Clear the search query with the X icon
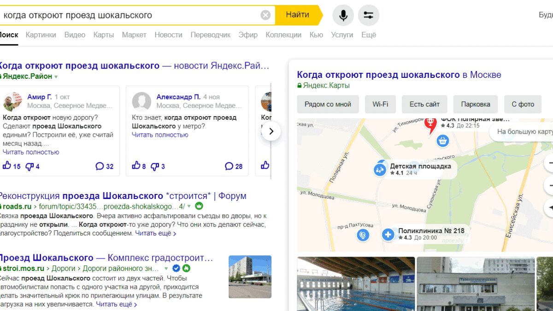Image resolution: width=553 pixels, height=311 pixels. pos(265,15)
